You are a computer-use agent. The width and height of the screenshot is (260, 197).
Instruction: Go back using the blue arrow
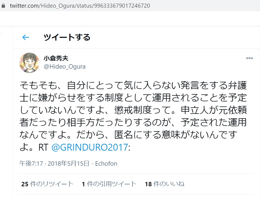pyautogui.click(x=26, y=37)
